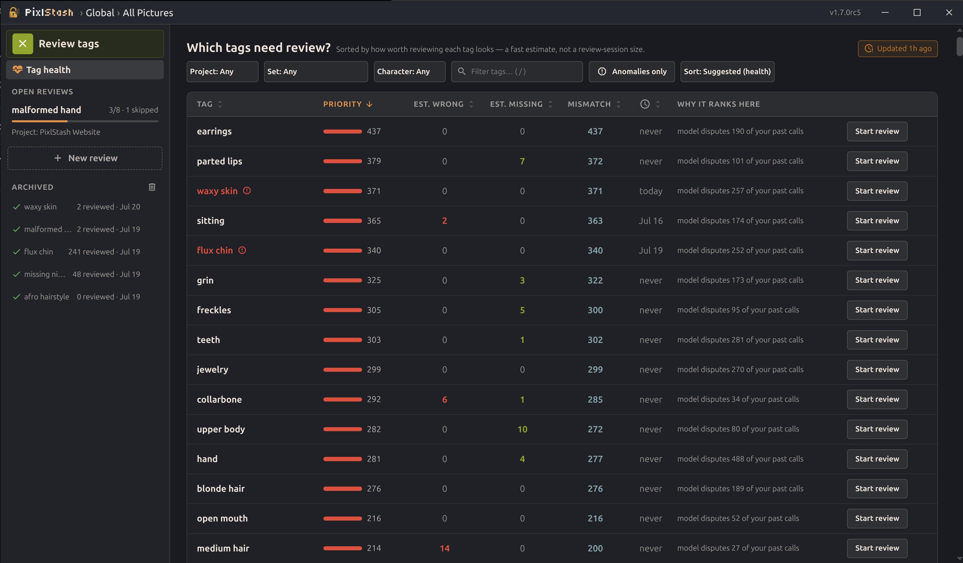
Task: Click the sort arrows beside the clock column
Action: [x=658, y=104]
